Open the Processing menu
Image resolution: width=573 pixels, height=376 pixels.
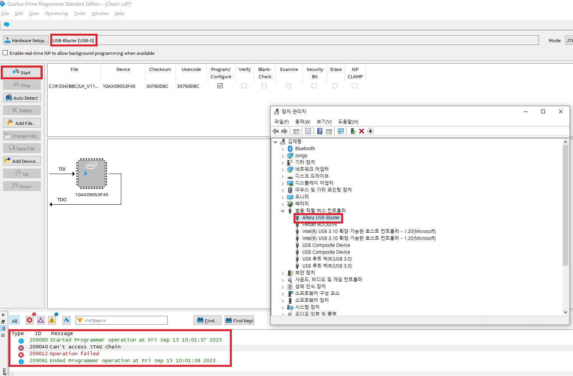[56, 13]
